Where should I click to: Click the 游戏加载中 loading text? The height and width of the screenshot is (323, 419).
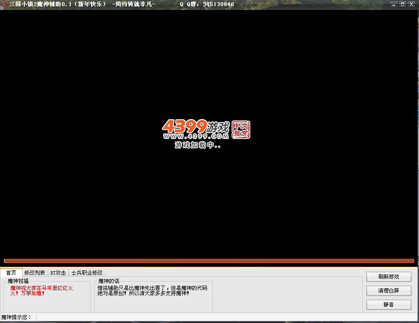pos(198,145)
